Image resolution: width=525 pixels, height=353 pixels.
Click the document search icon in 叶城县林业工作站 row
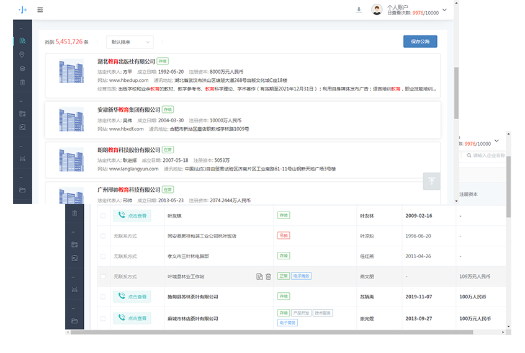[x=259, y=276]
